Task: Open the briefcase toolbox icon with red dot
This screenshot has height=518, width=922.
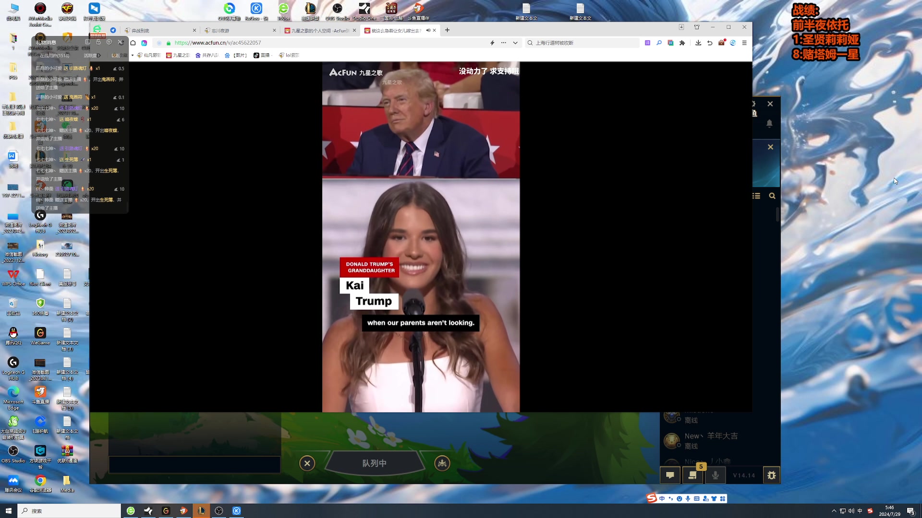Action: (x=721, y=43)
